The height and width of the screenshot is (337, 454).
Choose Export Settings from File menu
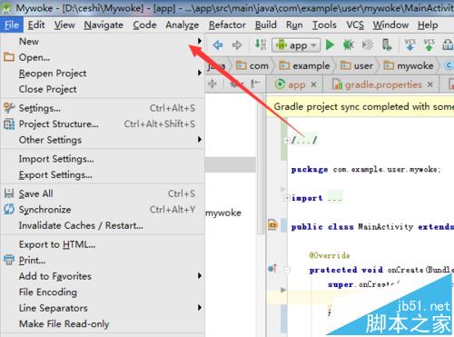103,174
